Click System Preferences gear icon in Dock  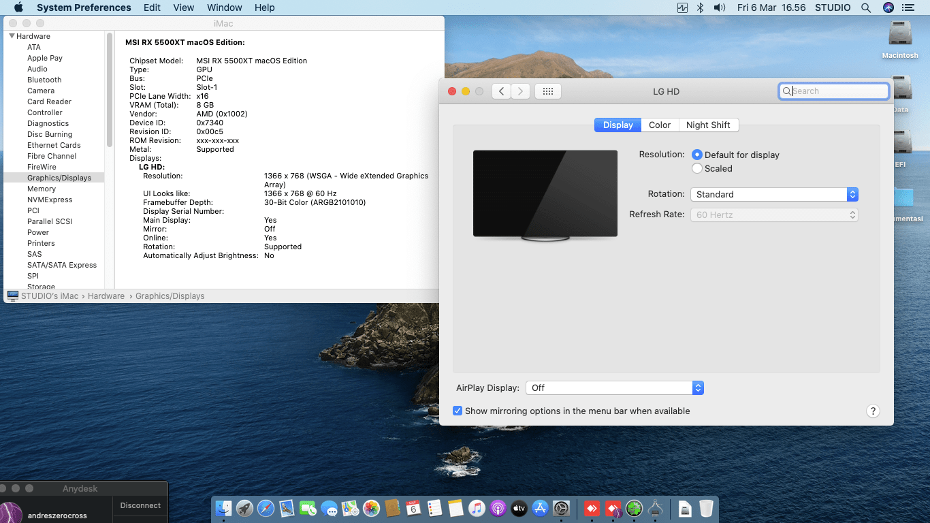coord(561,508)
